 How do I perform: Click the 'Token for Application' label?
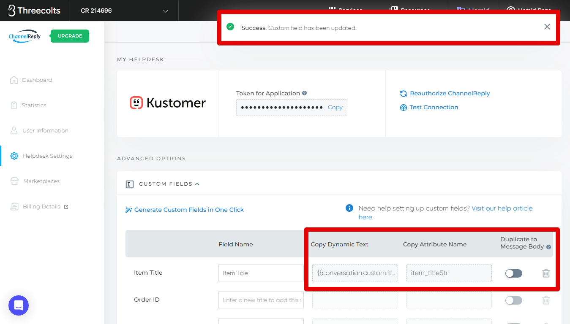click(x=268, y=93)
